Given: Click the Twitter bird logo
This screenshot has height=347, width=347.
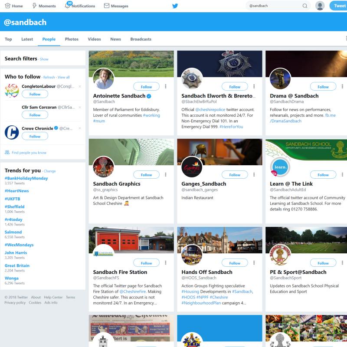Looking at the screenshot, I should 175,6.
